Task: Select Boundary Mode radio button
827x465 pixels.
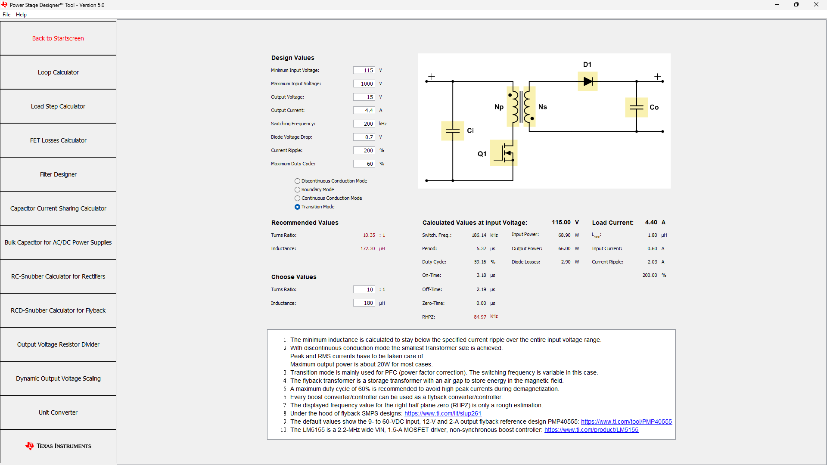Action: (x=297, y=190)
